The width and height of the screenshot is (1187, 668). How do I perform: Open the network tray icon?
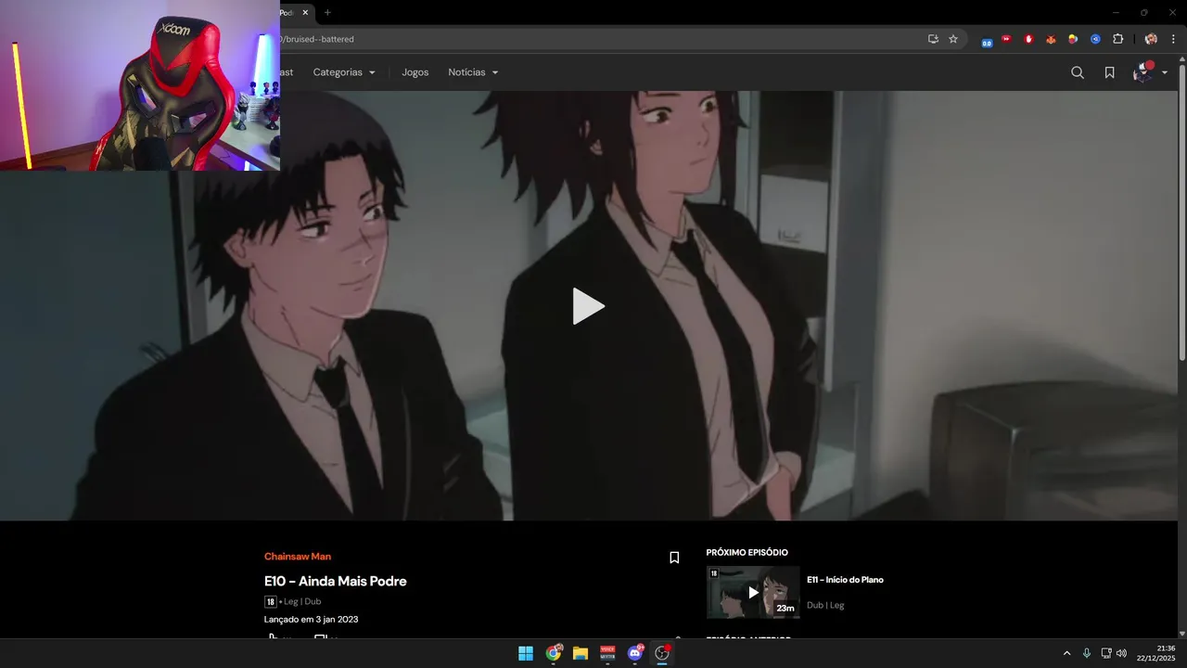pos(1105,653)
